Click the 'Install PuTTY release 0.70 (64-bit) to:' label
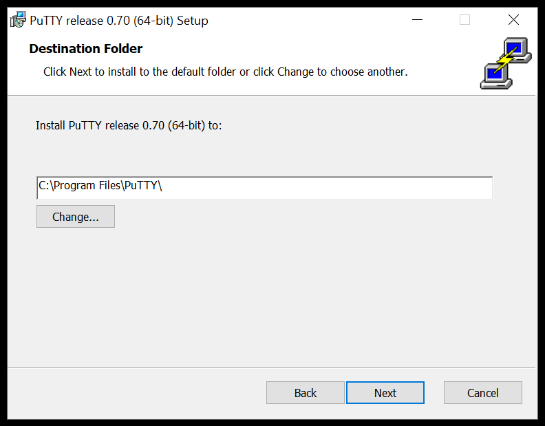This screenshot has height=426, width=545. 129,126
